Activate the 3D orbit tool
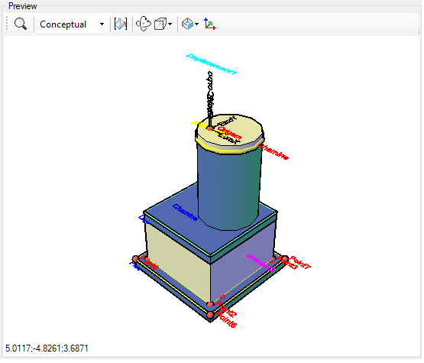The image size is (424, 363). pyautogui.click(x=144, y=24)
